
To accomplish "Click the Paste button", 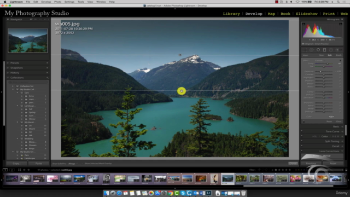I will [39, 164].
